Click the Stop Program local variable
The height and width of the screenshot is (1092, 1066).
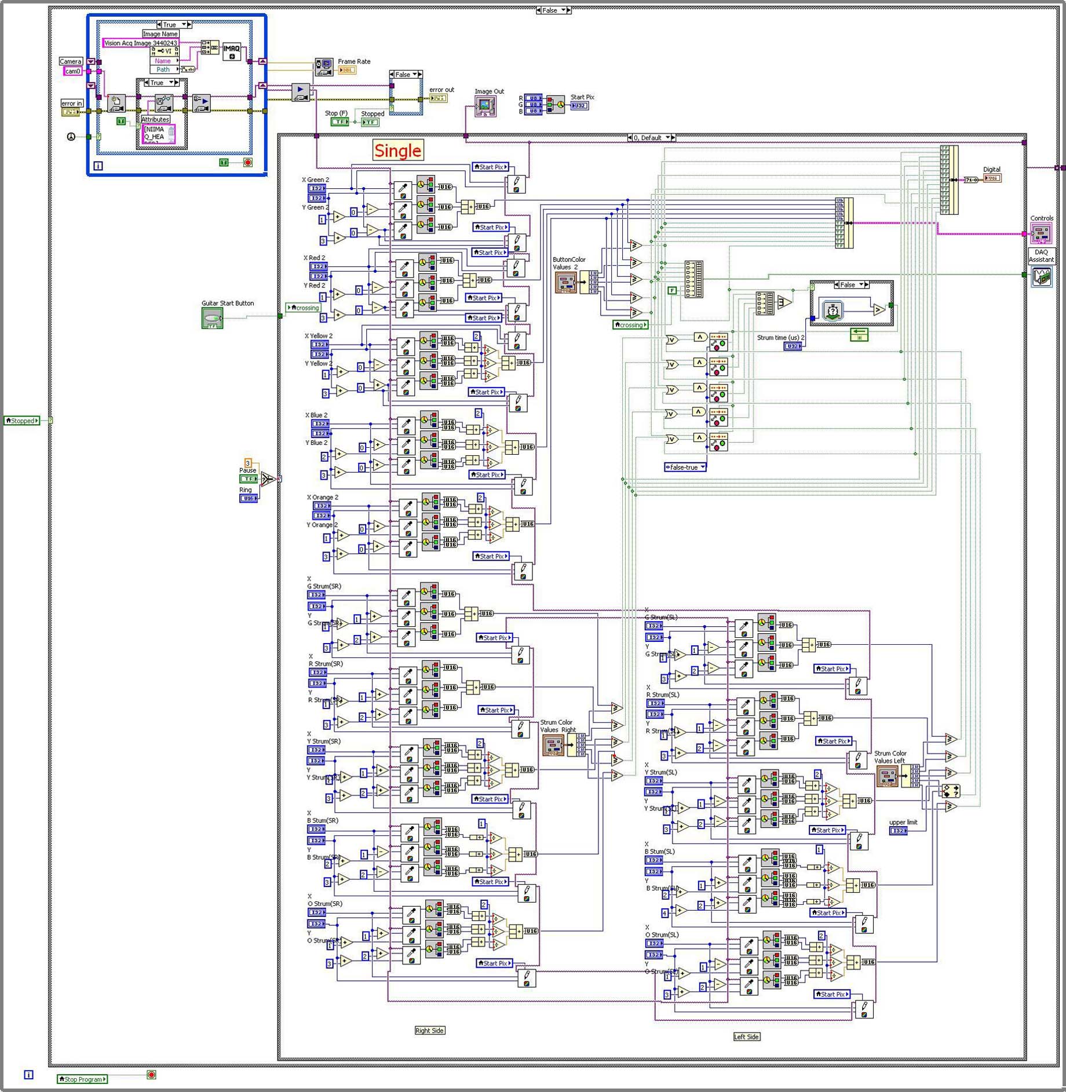(82, 1079)
